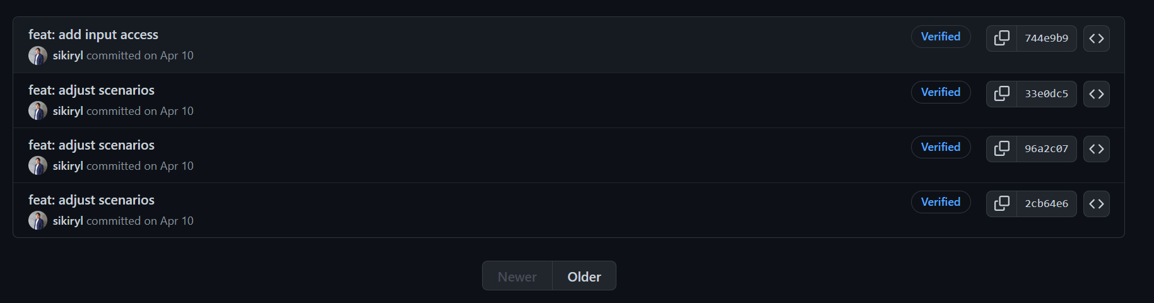Browse repository at commit 96a2c07
The height and width of the screenshot is (303, 1154).
[x=1096, y=149]
